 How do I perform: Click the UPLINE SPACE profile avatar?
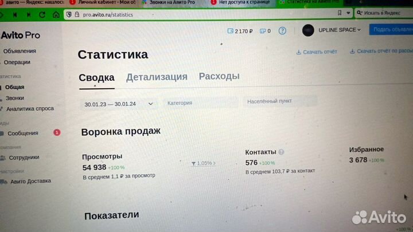pyautogui.click(x=308, y=30)
